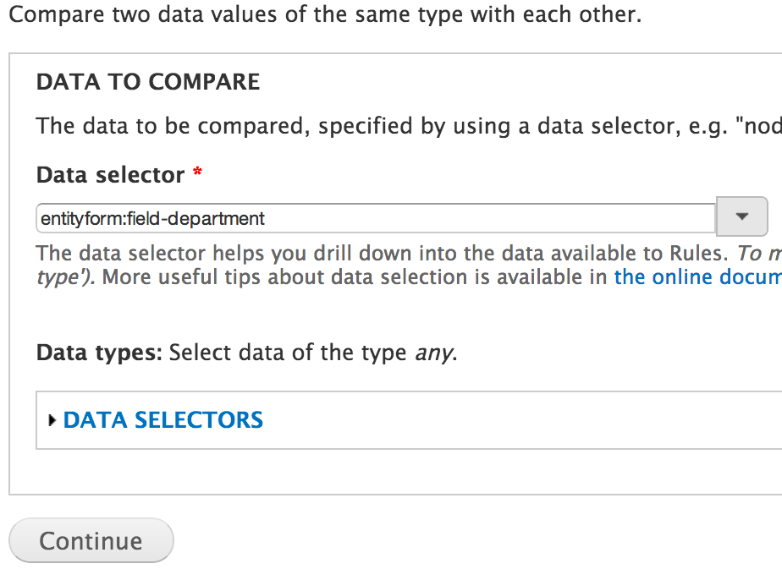782x580 pixels.
Task: Click the italic word 'any'
Action: tap(432, 352)
